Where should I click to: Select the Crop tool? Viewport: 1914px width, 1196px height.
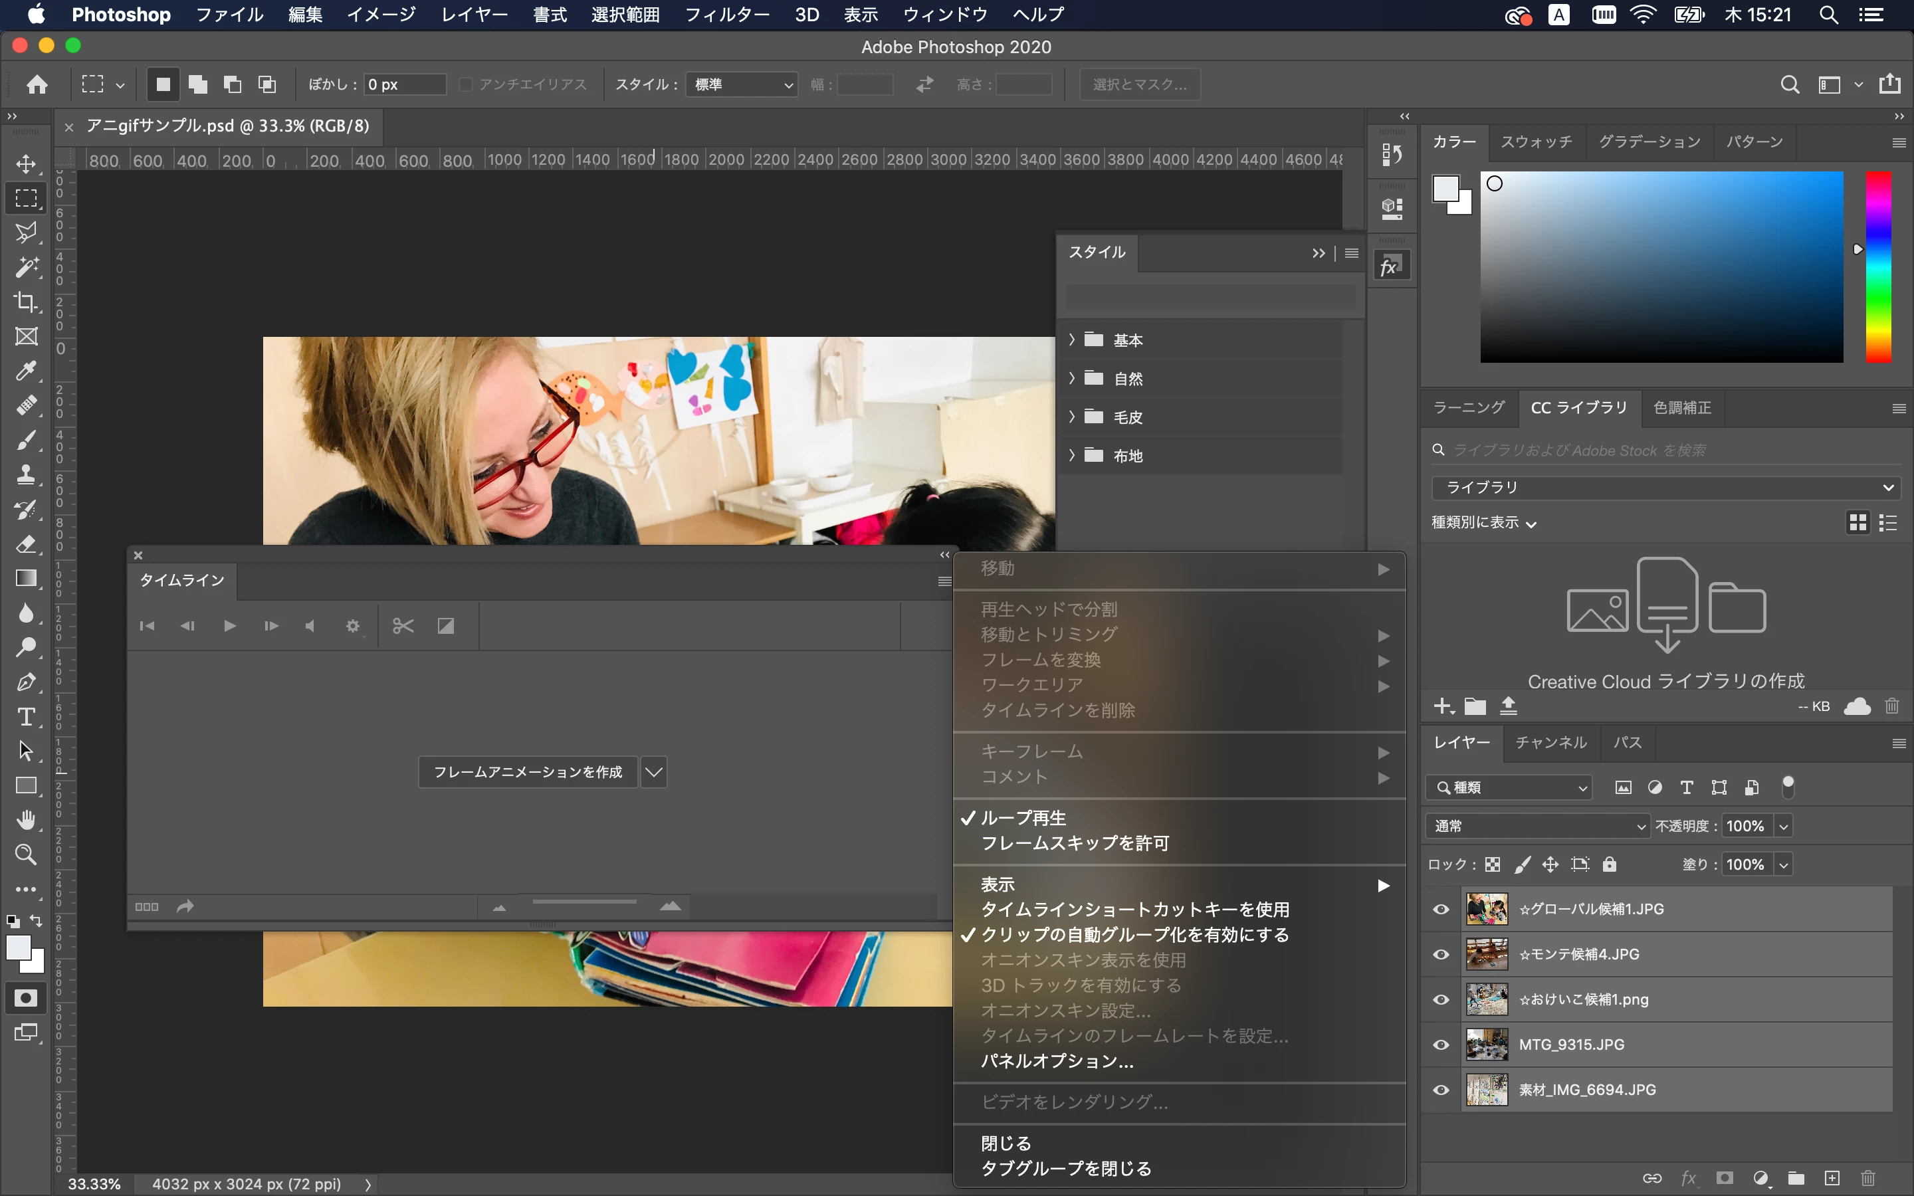pyautogui.click(x=26, y=302)
